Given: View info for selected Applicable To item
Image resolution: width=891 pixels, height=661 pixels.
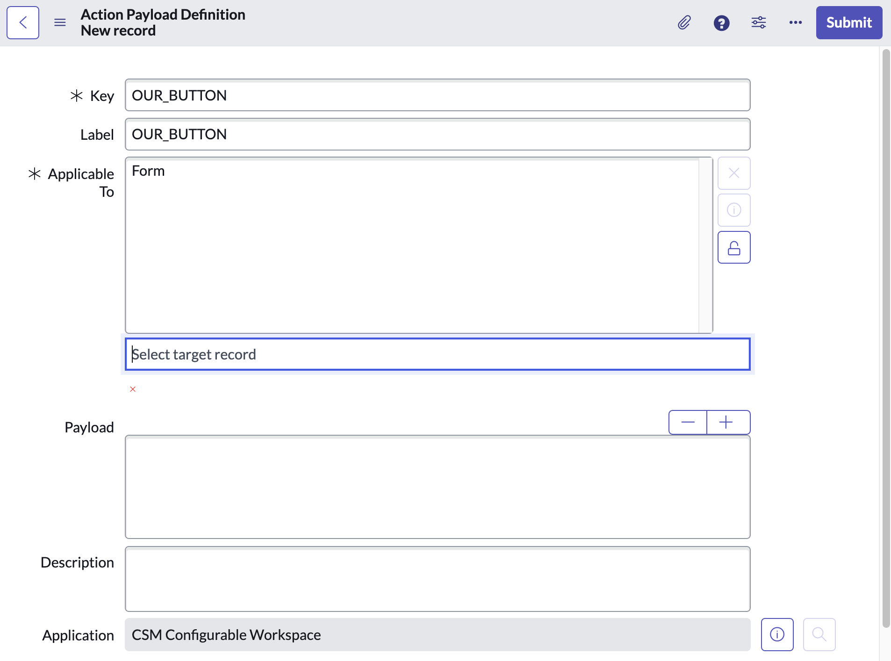Looking at the screenshot, I should click(734, 210).
